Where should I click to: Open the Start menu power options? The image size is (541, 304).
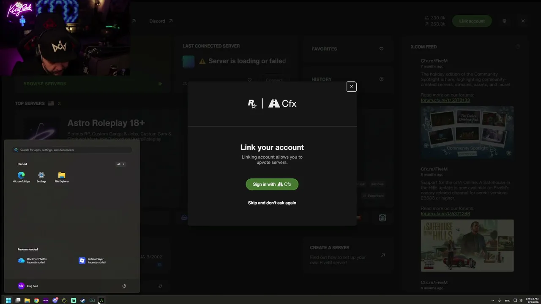pos(124,286)
